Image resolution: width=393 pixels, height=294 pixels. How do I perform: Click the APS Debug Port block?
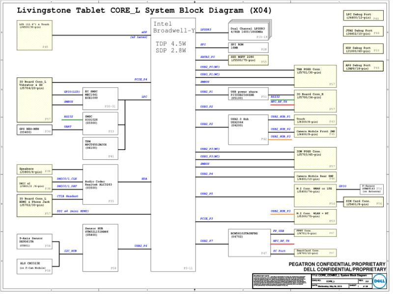tap(363, 66)
